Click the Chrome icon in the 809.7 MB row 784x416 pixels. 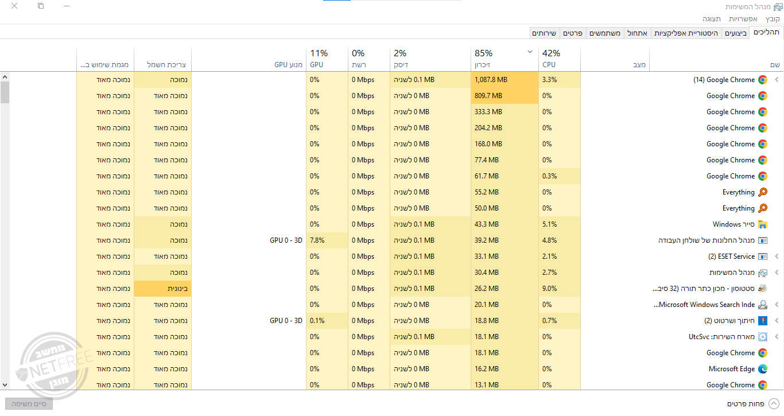point(763,96)
